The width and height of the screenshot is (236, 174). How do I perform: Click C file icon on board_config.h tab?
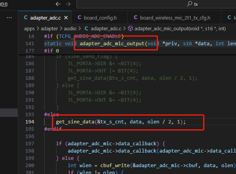(x=79, y=18)
